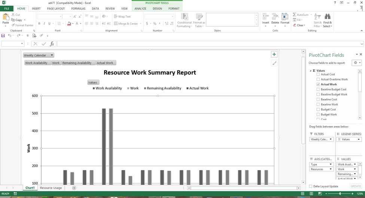The image size is (365, 198).
Task: Toggle Underline formatting
Action: [x=49, y=24]
